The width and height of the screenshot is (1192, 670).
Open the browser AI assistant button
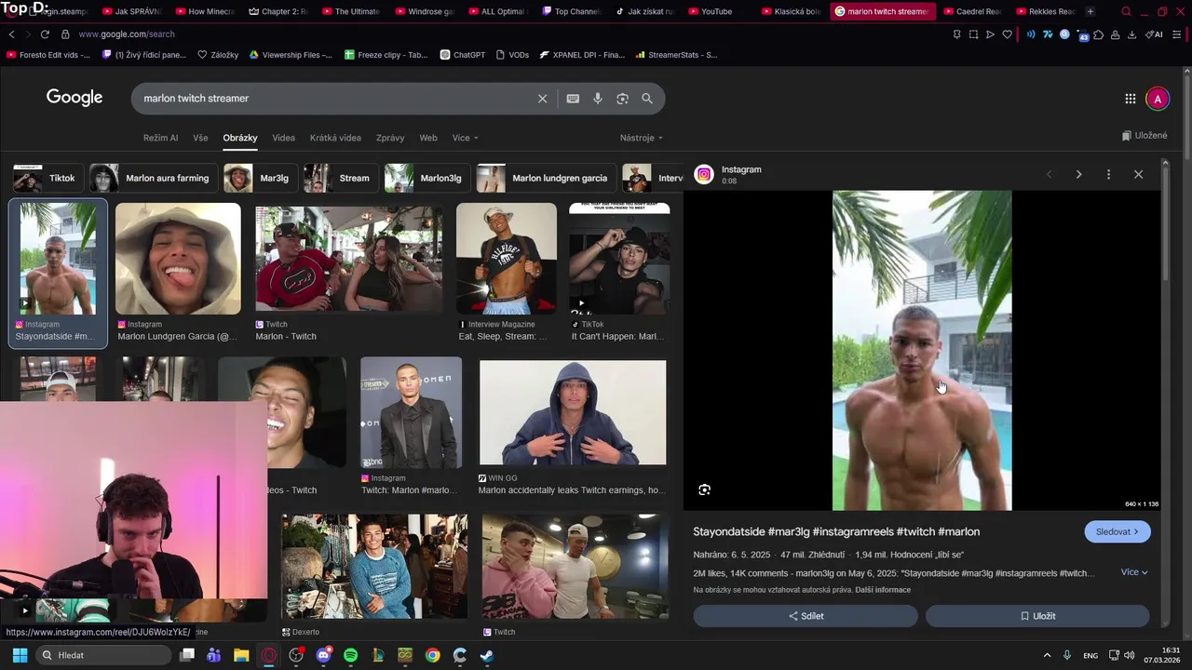tap(1154, 34)
